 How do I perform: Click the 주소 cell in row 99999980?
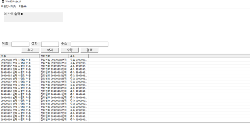(x=79, y=60)
